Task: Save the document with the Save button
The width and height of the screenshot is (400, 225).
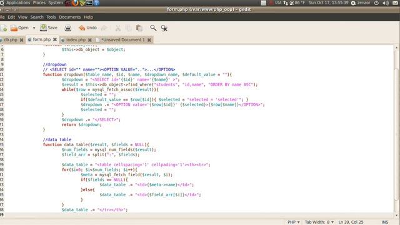Action: coord(49,27)
